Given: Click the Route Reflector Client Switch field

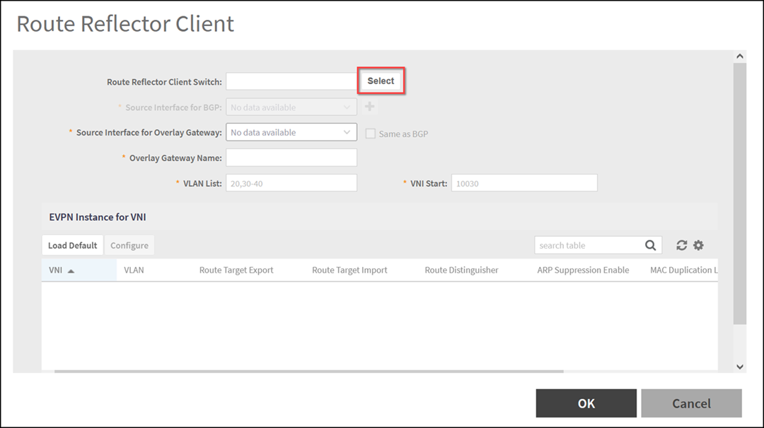Looking at the screenshot, I should click(x=291, y=81).
